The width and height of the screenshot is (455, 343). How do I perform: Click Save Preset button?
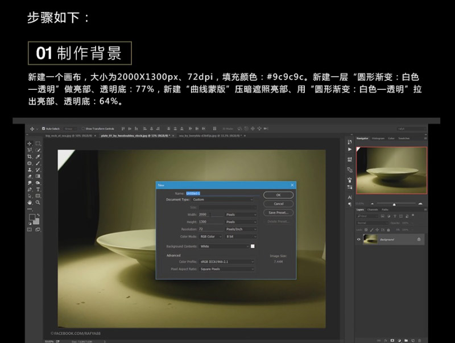click(x=278, y=213)
